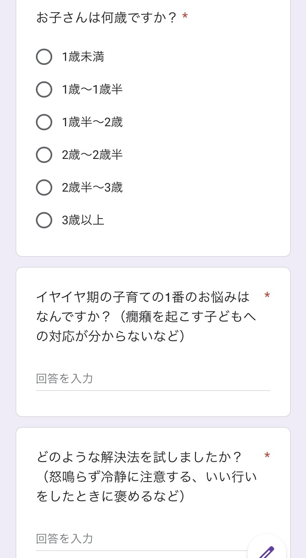
Task: Click the required asterisk beside イヤイヤ期 question
Action: click(x=267, y=295)
